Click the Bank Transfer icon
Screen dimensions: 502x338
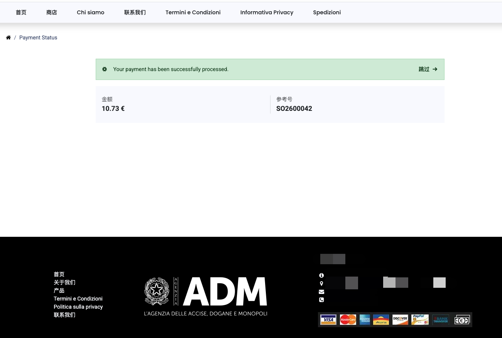pyautogui.click(x=441, y=320)
